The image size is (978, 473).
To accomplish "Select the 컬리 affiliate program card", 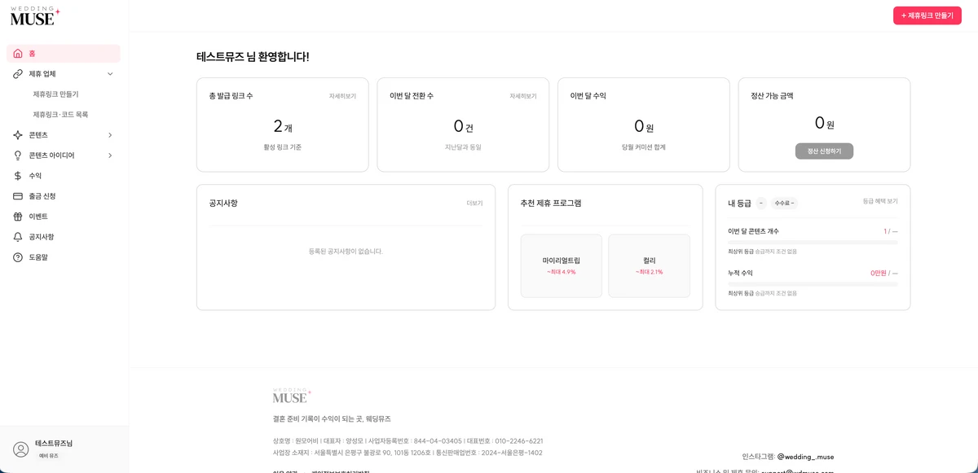I will (x=650, y=266).
